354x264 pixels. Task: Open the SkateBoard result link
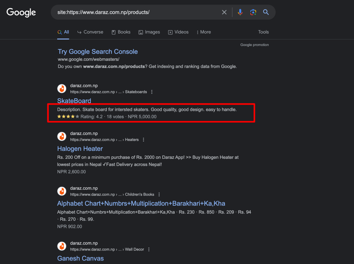pyautogui.click(x=74, y=101)
